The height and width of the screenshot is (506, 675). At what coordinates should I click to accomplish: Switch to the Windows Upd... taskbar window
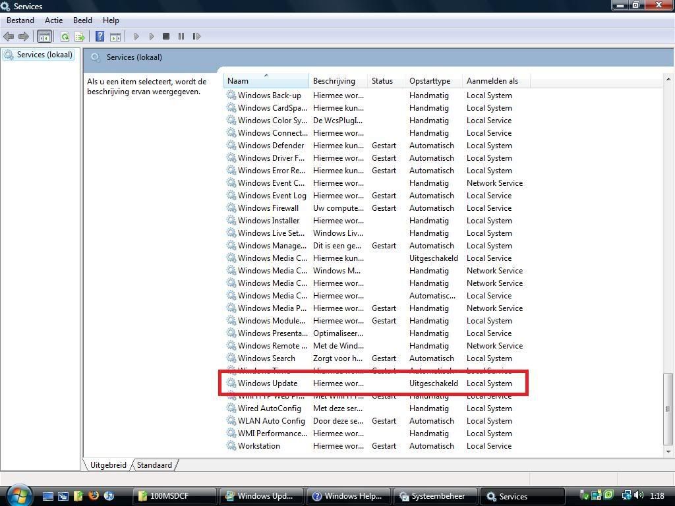click(x=261, y=496)
